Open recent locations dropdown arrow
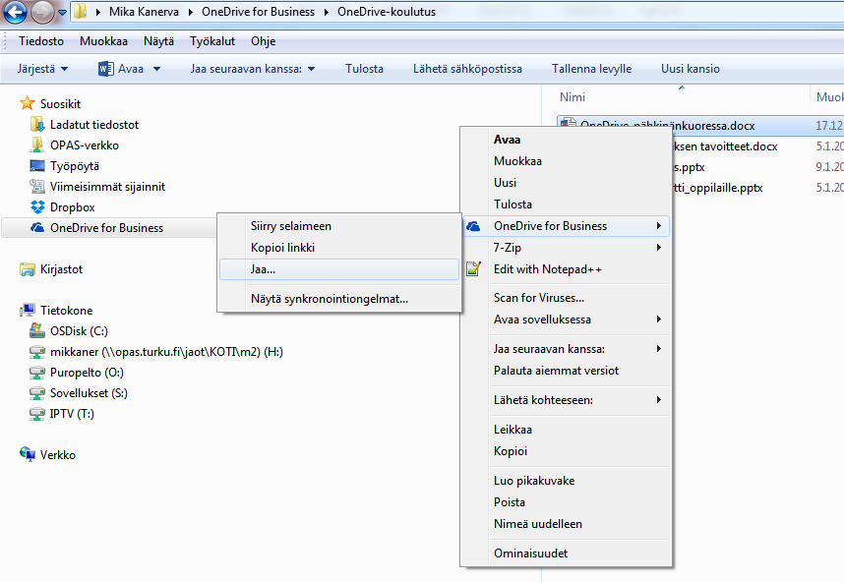 click(62, 13)
